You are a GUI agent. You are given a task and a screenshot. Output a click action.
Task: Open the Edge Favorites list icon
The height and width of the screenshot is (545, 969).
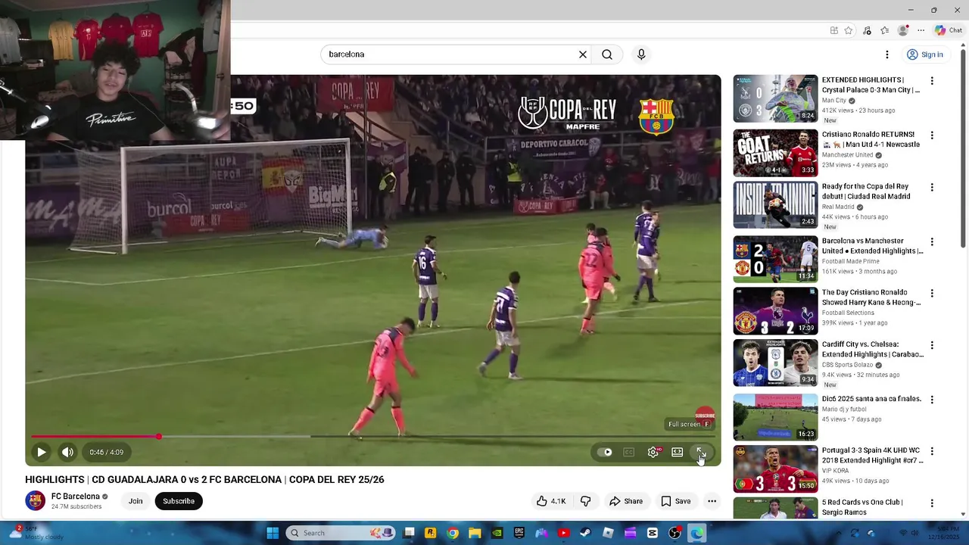tap(885, 30)
